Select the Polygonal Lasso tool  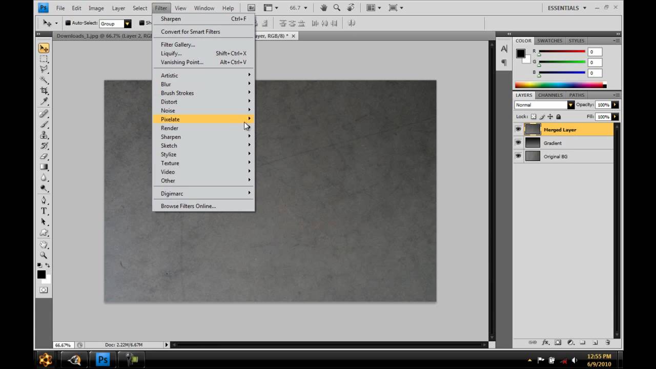44,69
